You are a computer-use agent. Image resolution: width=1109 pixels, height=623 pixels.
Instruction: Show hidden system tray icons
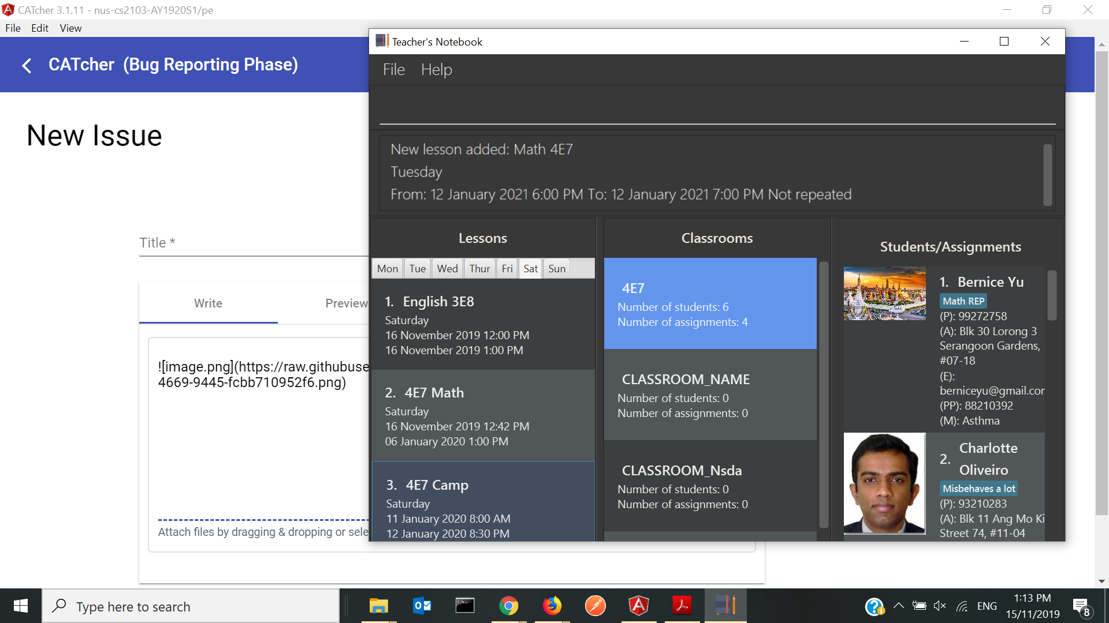898,606
